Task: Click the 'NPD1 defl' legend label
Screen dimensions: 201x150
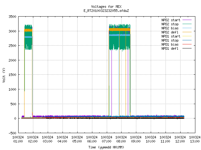Action: [x=170, y=49]
